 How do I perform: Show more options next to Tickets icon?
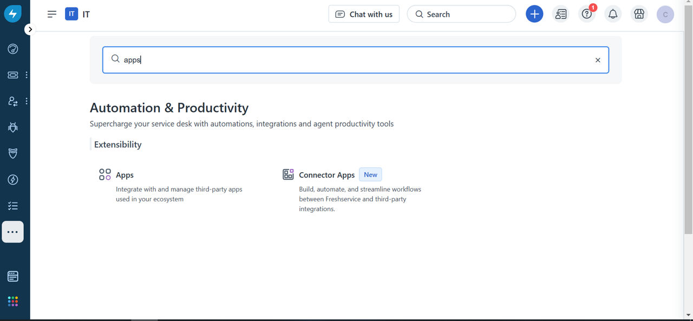click(x=27, y=75)
